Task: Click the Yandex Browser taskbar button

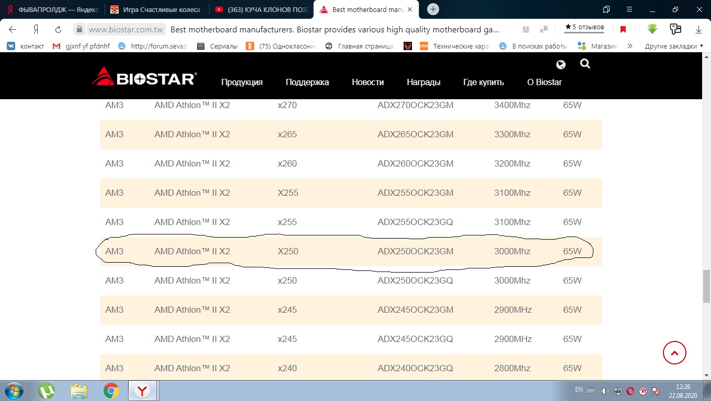Action: [x=142, y=391]
